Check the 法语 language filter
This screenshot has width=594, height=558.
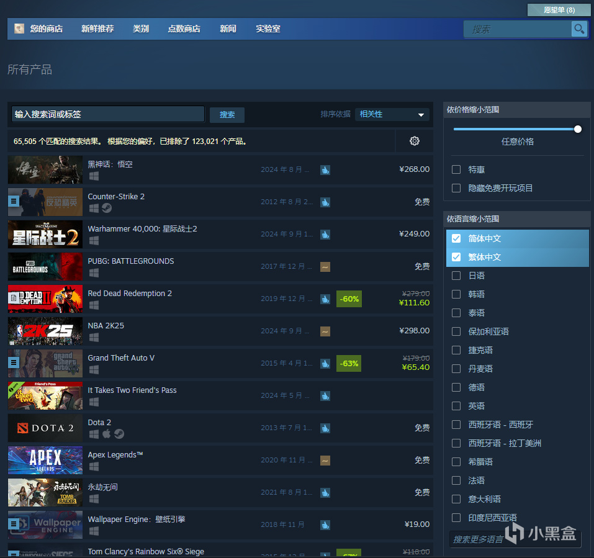pyautogui.click(x=456, y=480)
